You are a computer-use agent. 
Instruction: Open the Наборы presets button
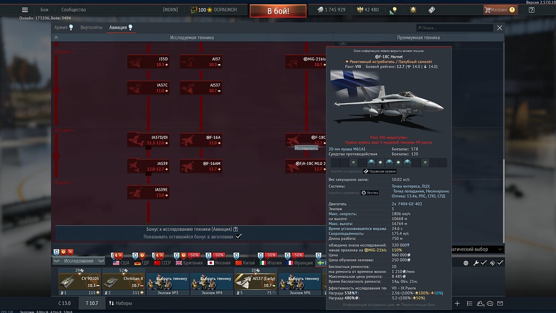click(x=121, y=303)
